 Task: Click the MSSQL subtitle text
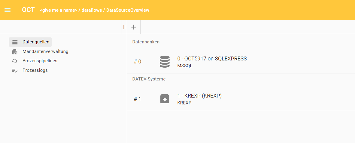[185, 66]
